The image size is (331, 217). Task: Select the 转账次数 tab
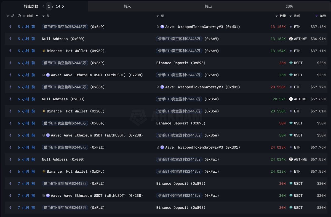pos(31,6)
